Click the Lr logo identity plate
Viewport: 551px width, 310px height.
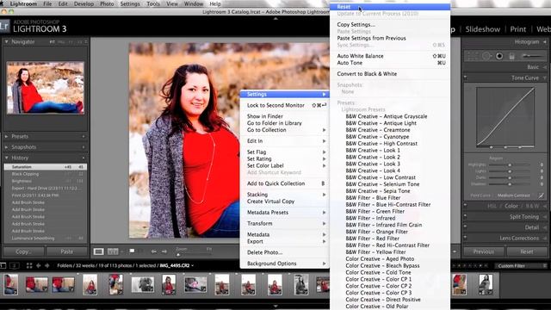pos(4,26)
